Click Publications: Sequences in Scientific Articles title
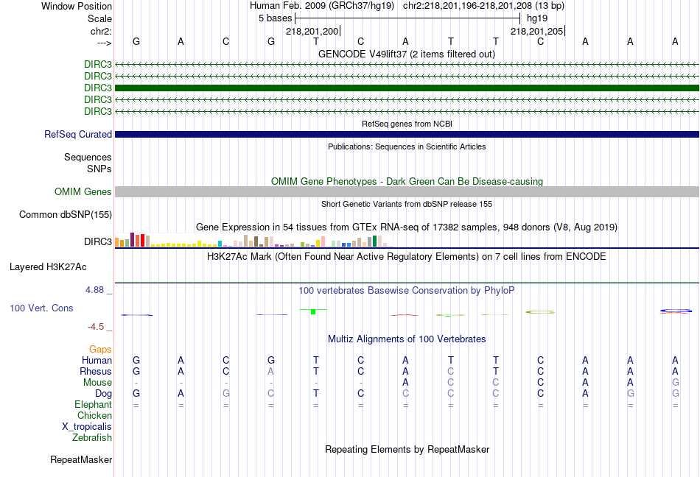Screen dimensions: 700x477 coord(407,146)
